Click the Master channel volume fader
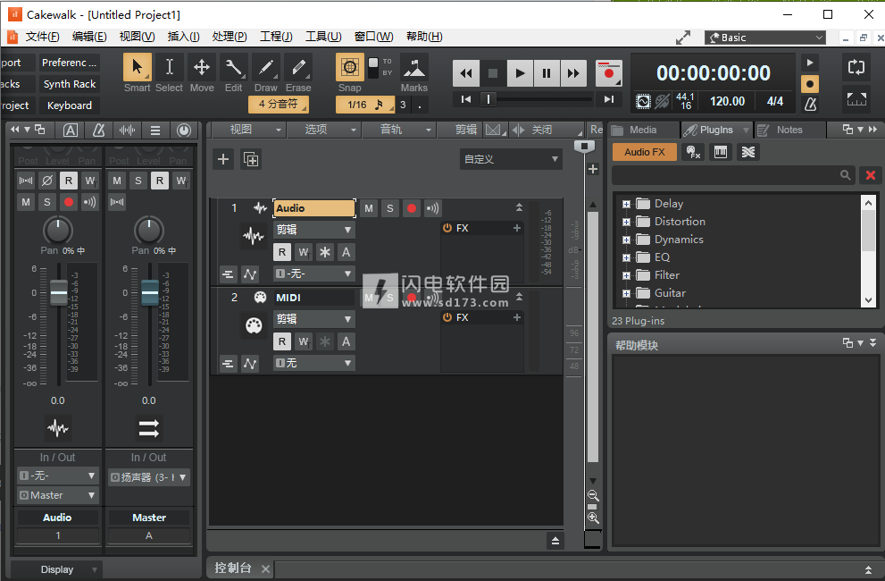The width and height of the screenshot is (885, 581). coord(149,292)
